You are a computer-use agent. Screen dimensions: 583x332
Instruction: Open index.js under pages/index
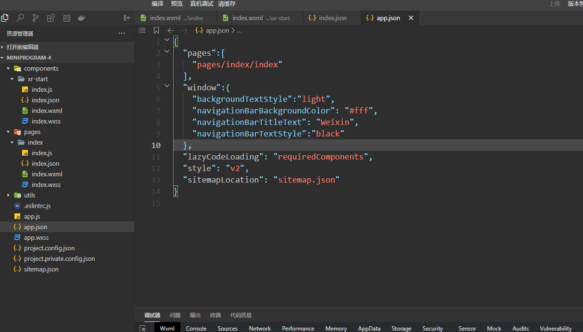(67, 153)
